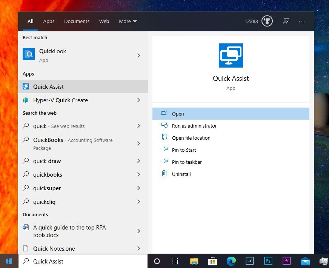
Task: Open the Microsoft Rewards medal icon
Action: [x=267, y=21]
